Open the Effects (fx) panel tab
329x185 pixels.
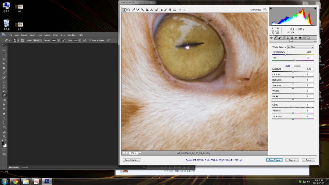[x=296, y=38]
